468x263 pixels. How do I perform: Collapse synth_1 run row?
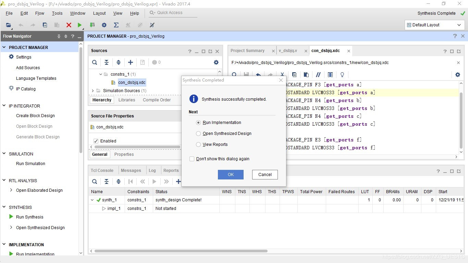(x=92, y=200)
